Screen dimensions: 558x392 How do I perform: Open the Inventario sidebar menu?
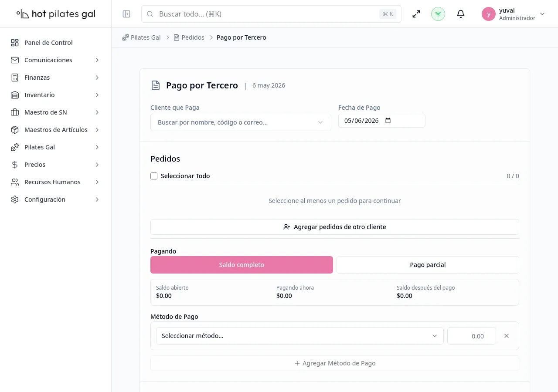[x=55, y=95]
